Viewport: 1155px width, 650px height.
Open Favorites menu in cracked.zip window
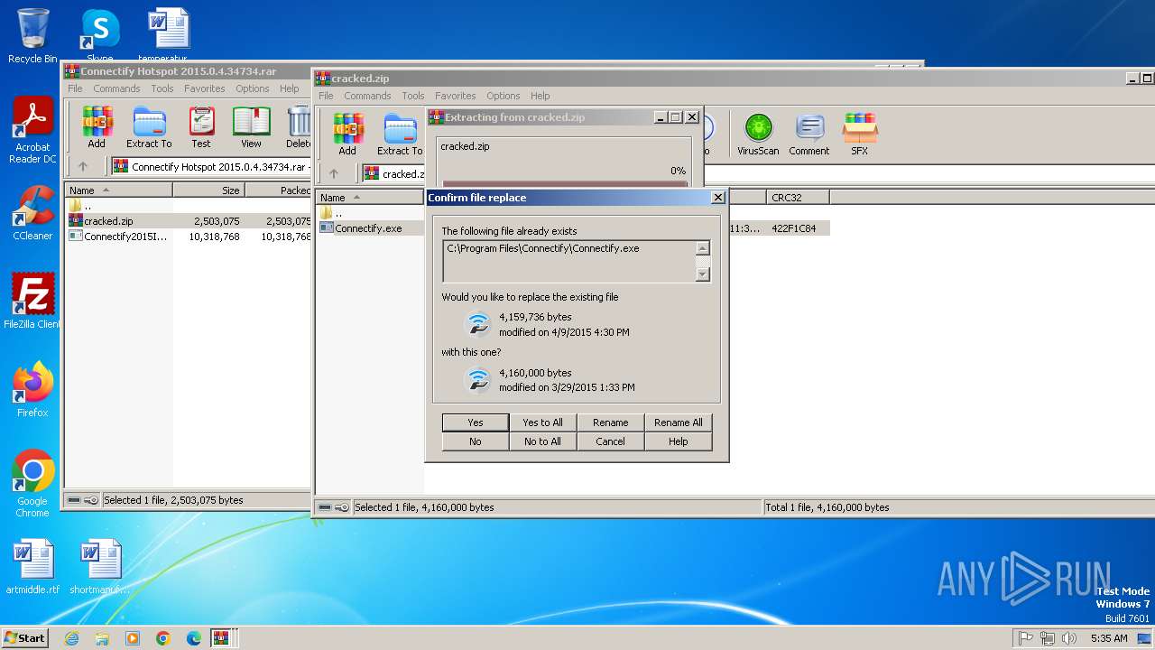[456, 96]
